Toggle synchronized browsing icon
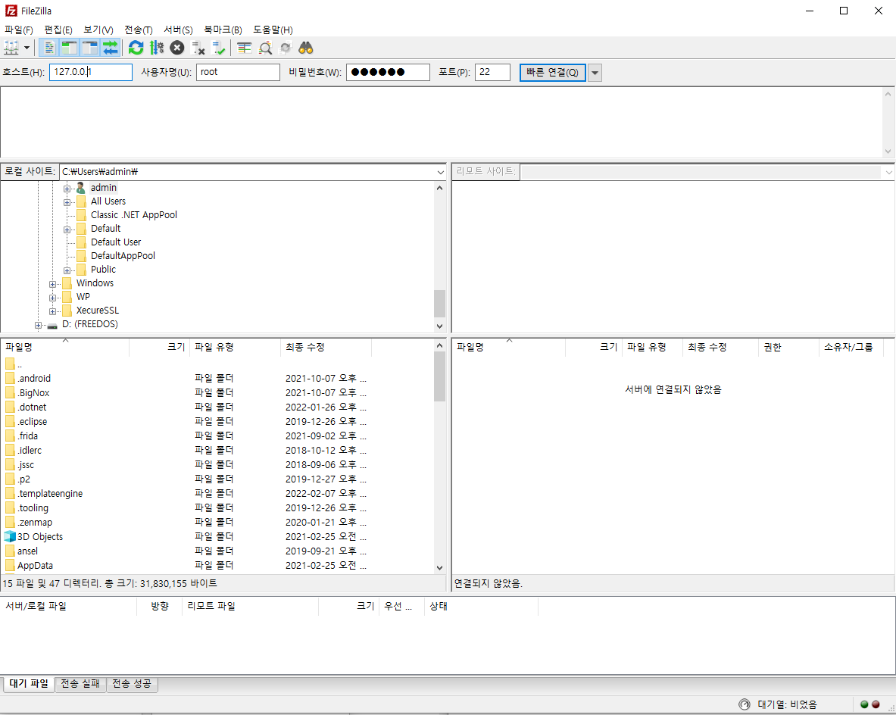 285,48
